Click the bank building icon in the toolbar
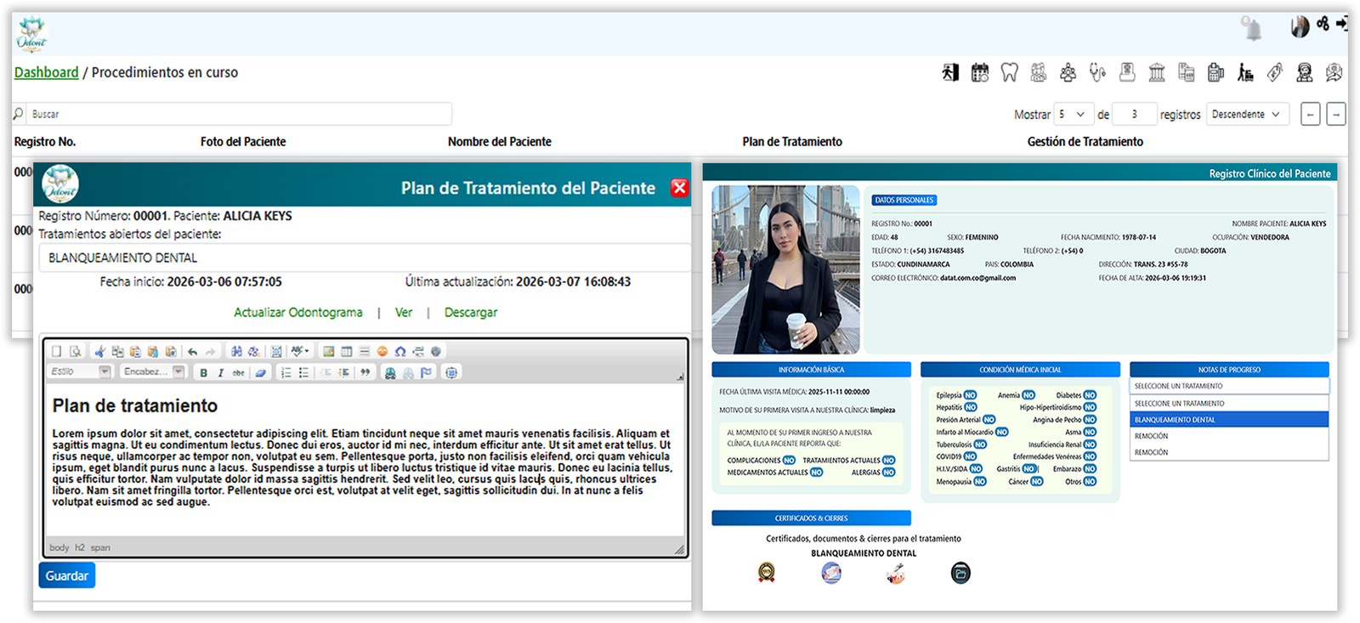The height and width of the screenshot is (623, 1360). pyautogui.click(x=1157, y=73)
